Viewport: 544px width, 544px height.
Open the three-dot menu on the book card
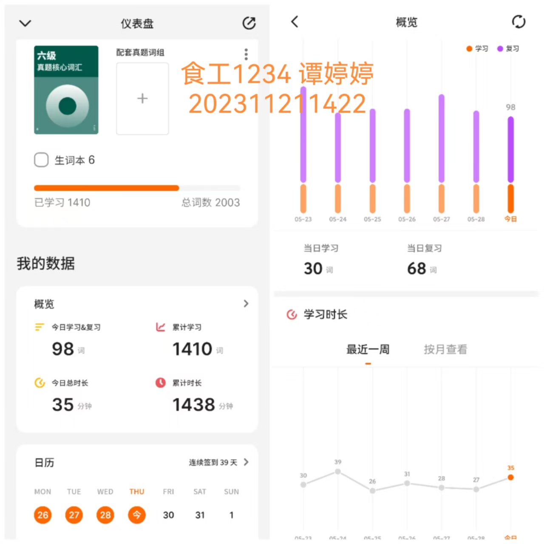pos(246,54)
